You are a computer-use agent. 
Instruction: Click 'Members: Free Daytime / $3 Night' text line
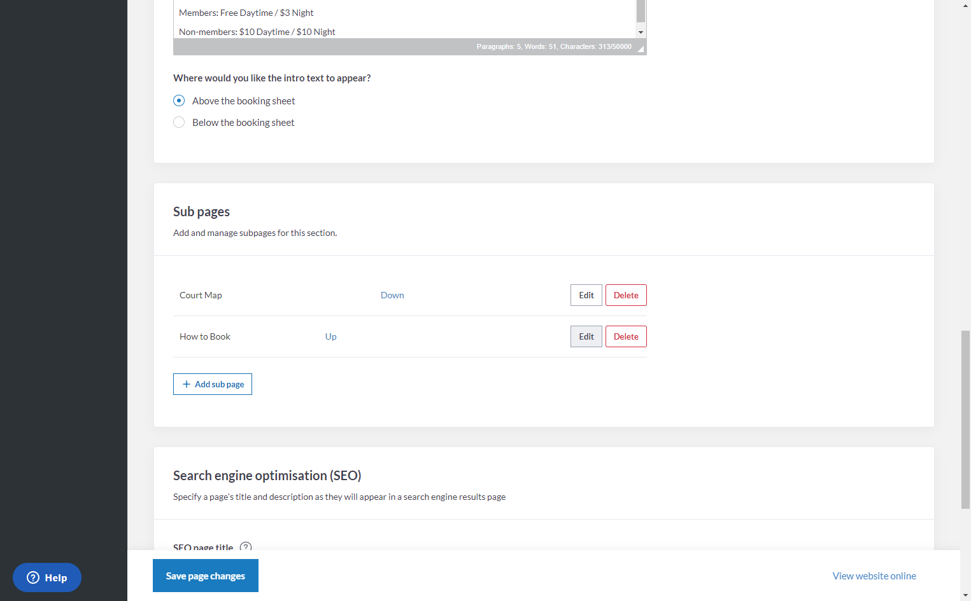(x=246, y=13)
